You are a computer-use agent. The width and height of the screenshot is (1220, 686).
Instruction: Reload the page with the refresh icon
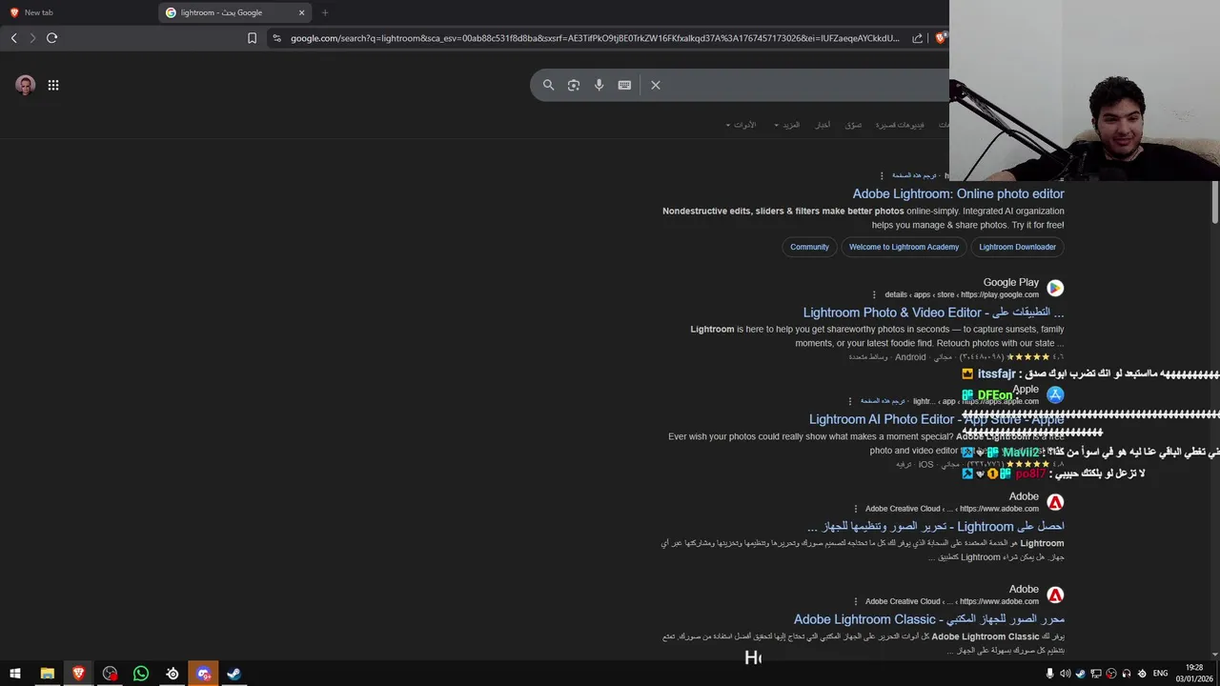click(x=52, y=38)
